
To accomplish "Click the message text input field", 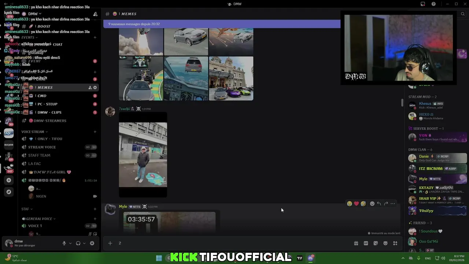I will point(234,243).
